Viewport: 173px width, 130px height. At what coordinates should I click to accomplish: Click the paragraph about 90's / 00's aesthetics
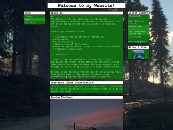point(86,63)
